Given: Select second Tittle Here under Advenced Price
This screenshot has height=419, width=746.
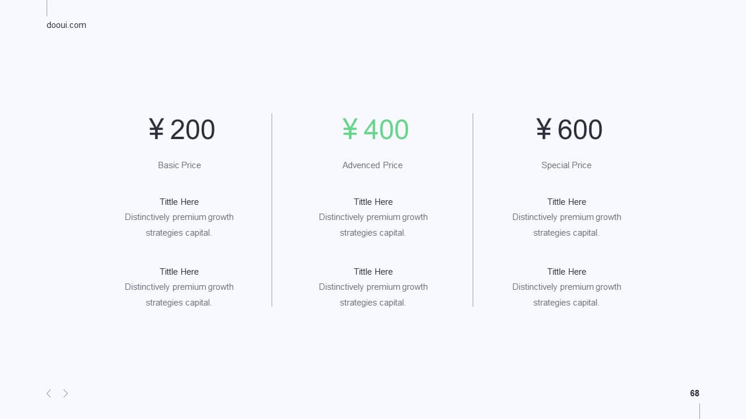Looking at the screenshot, I should pos(373,272).
